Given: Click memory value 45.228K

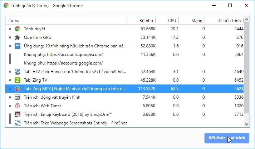Looking at the screenshot, I should [148, 80].
